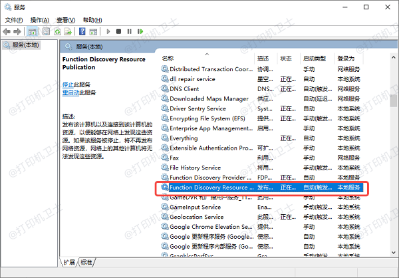The width and height of the screenshot is (399, 278).
Task: Click 自动(延迟... cell of Downloaded Maps Manager
Action: click(318, 99)
